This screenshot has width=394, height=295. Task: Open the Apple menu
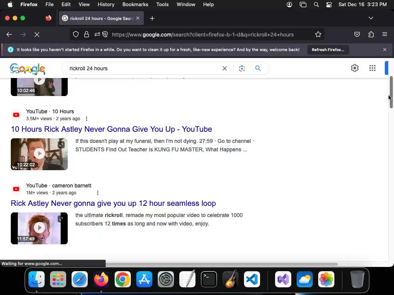10,4
